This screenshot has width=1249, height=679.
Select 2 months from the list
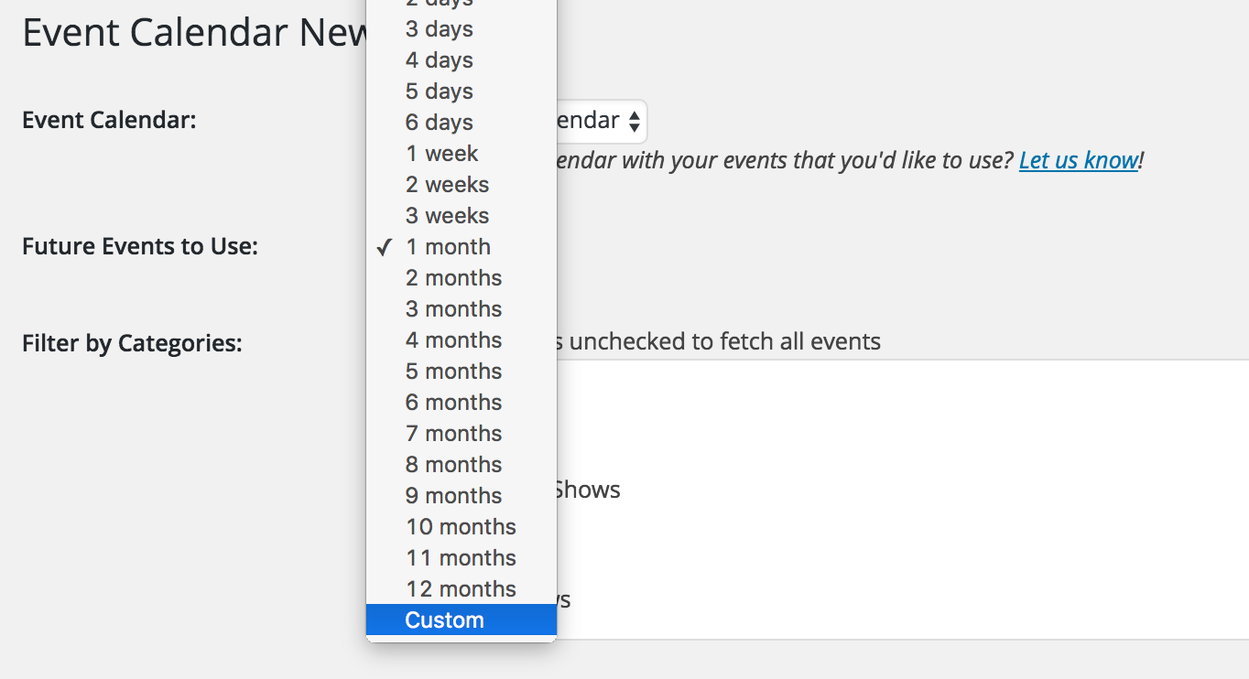(x=461, y=278)
